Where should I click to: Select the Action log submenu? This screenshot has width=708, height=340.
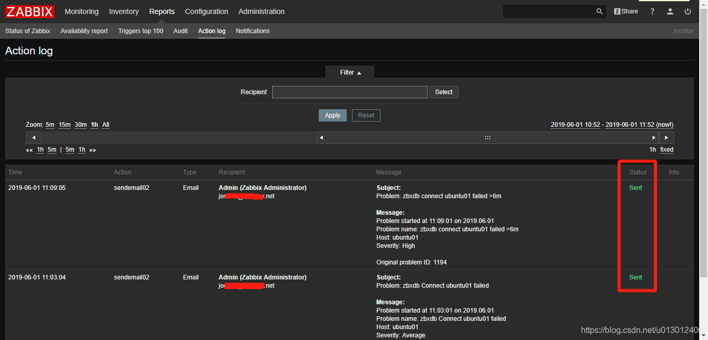[x=211, y=31]
